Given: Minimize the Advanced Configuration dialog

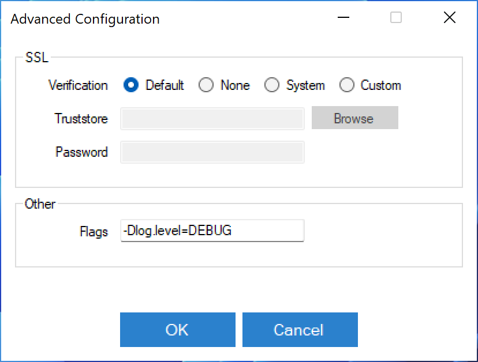Looking at the screenshot, I should click(343, 18).
